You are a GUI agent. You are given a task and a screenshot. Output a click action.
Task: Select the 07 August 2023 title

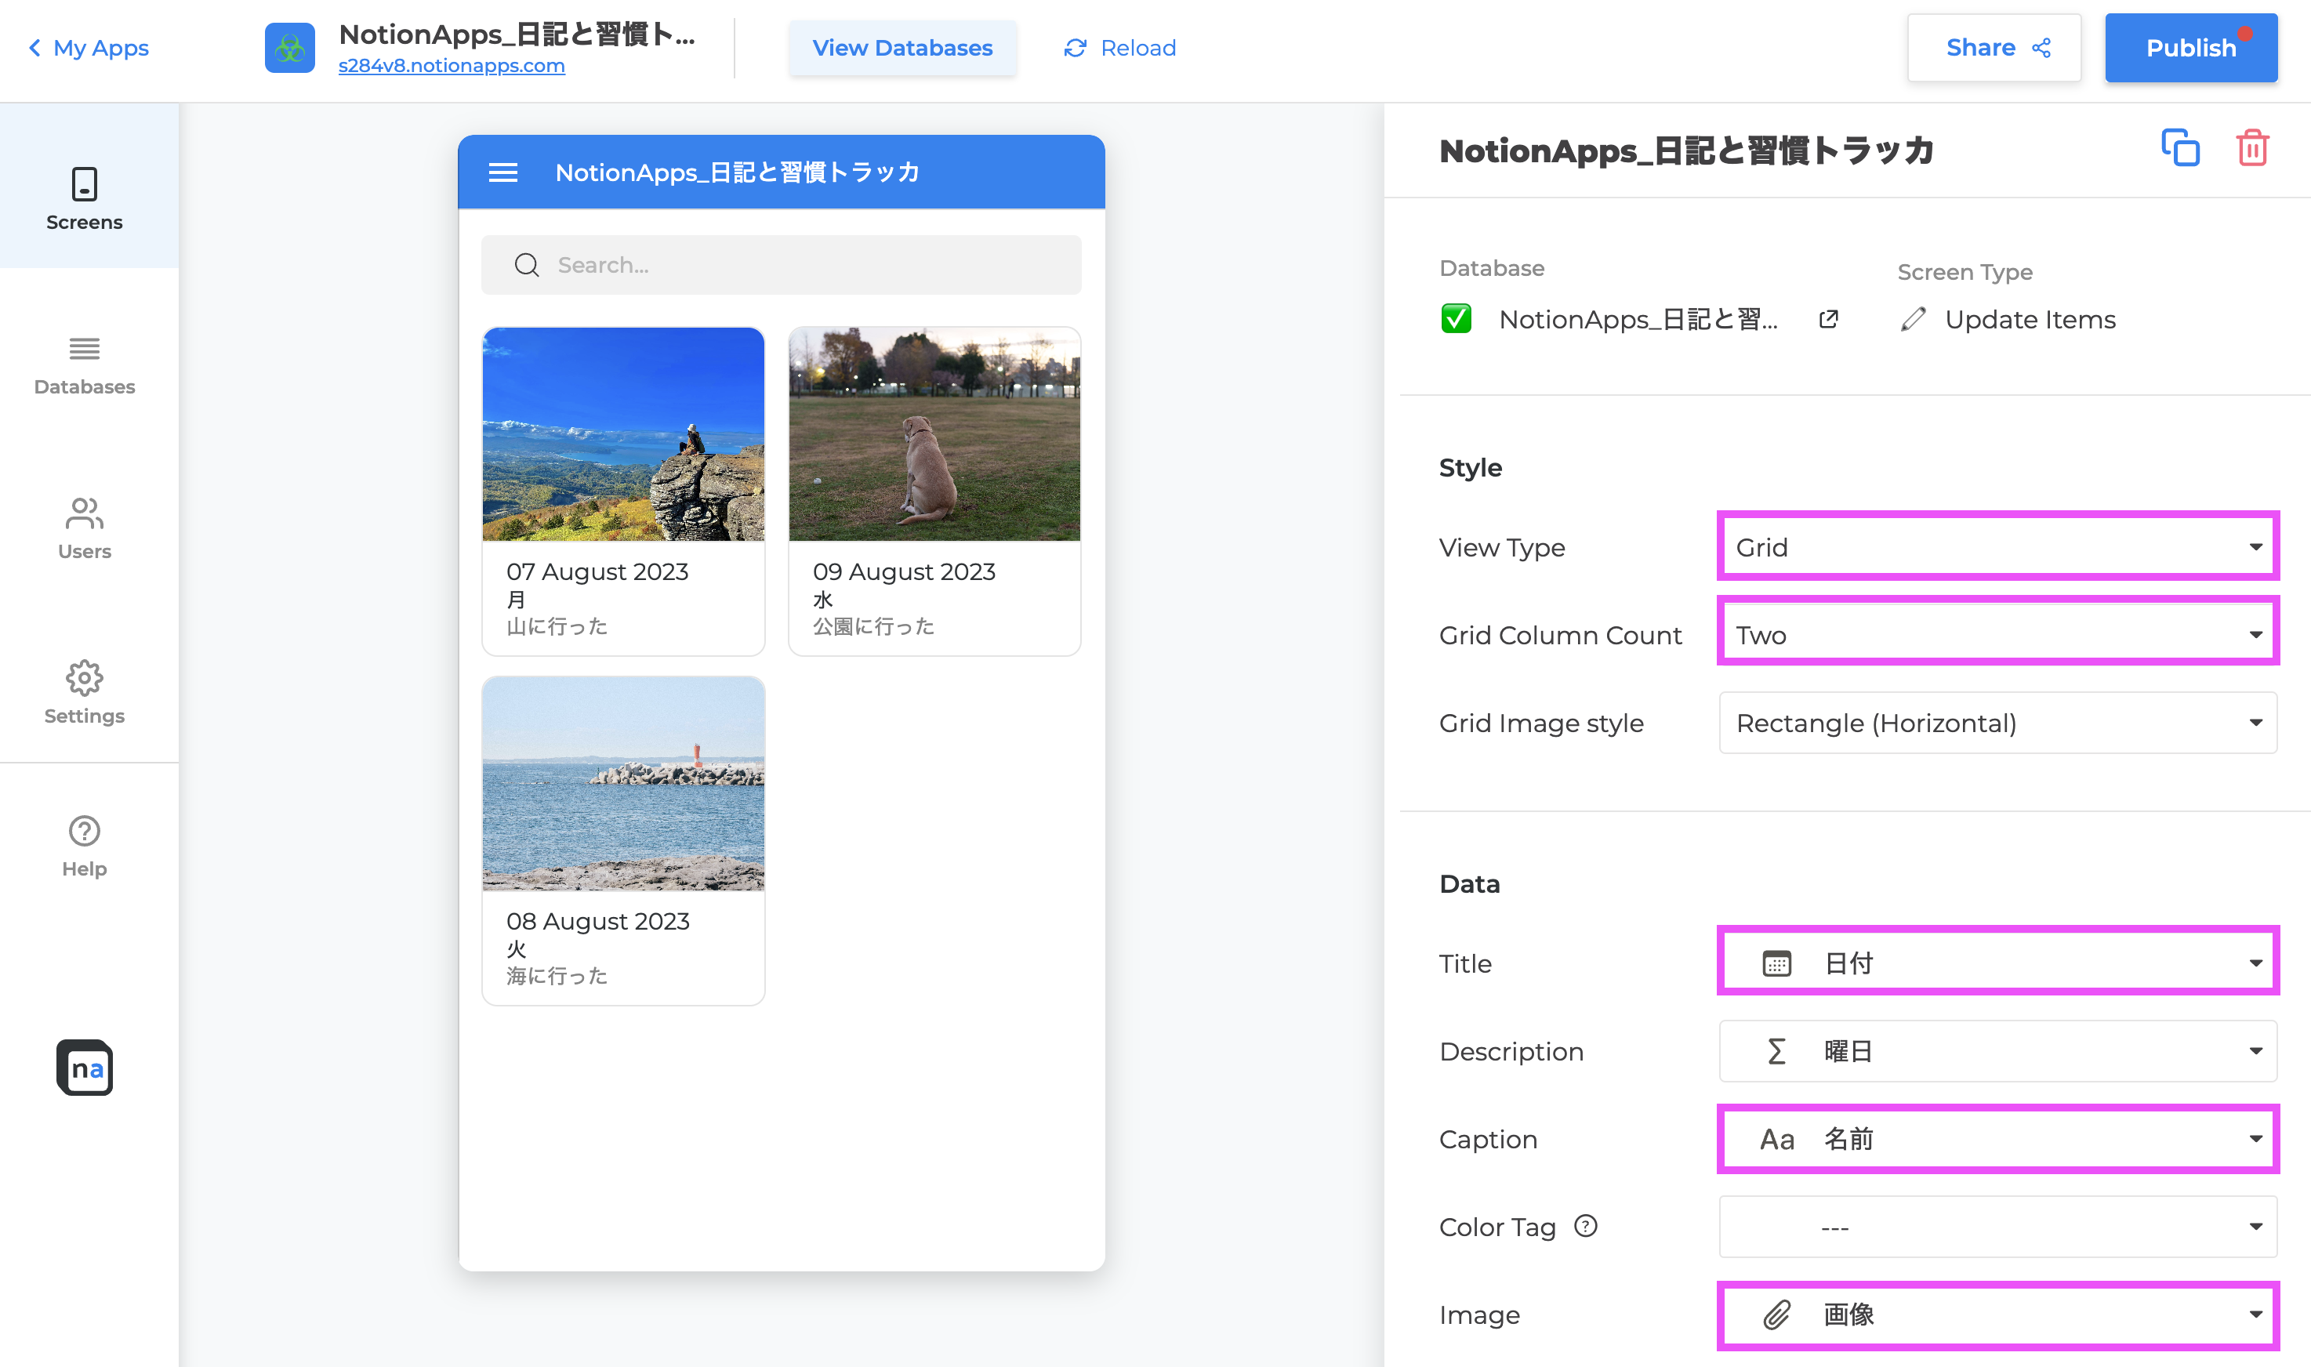598,572
